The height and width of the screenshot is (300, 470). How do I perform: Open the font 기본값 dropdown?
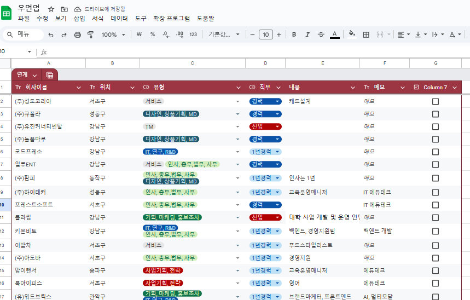pyautogui.click(x=224, y=34)
